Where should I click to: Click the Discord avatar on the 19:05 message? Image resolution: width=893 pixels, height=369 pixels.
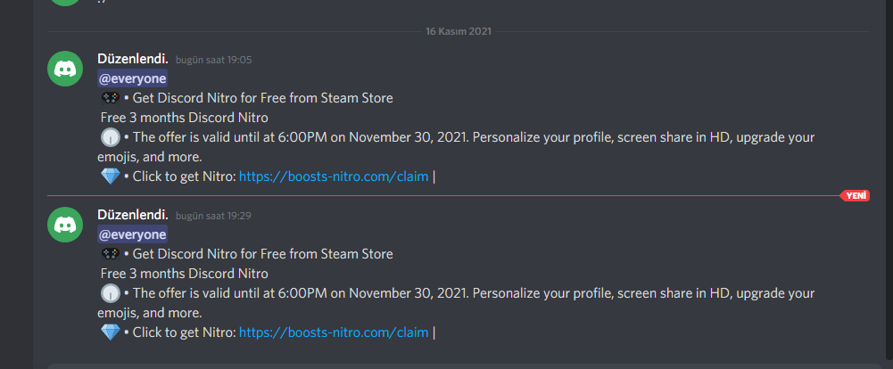pos(65,70)
